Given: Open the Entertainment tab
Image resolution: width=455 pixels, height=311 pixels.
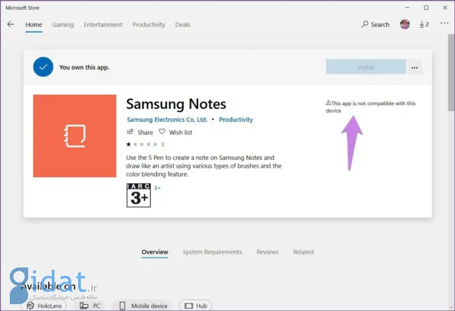Looking at the screenshot, I should pos(103,25).
